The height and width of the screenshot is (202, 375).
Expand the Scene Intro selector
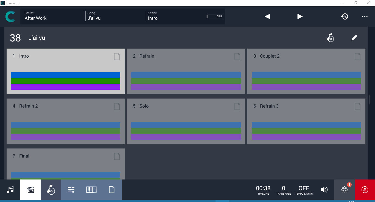[x=176, y=16]
